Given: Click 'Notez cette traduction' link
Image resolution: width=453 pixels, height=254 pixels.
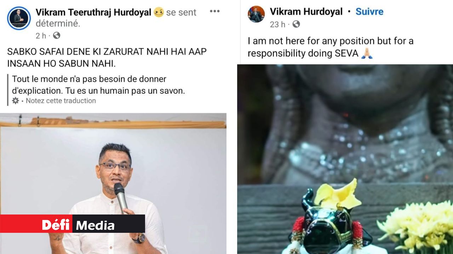Looking at the screenshot, I should pos(61,101).
